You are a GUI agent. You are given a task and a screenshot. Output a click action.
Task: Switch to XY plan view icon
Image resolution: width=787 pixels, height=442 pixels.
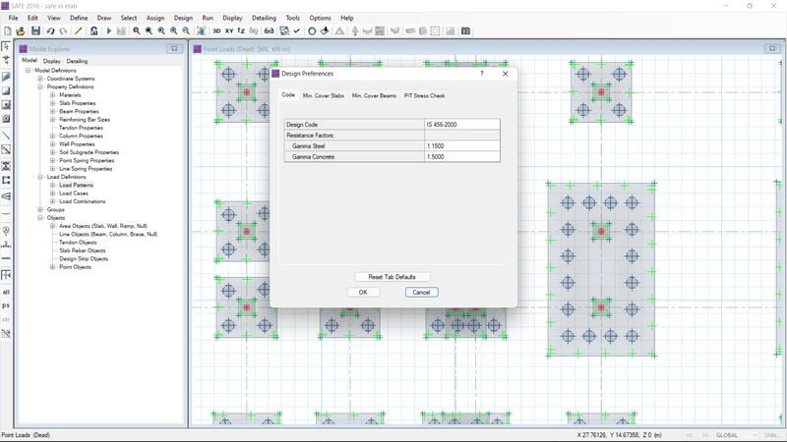point(229,31)
